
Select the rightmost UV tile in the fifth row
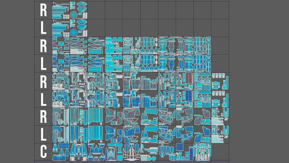point(220,81)
